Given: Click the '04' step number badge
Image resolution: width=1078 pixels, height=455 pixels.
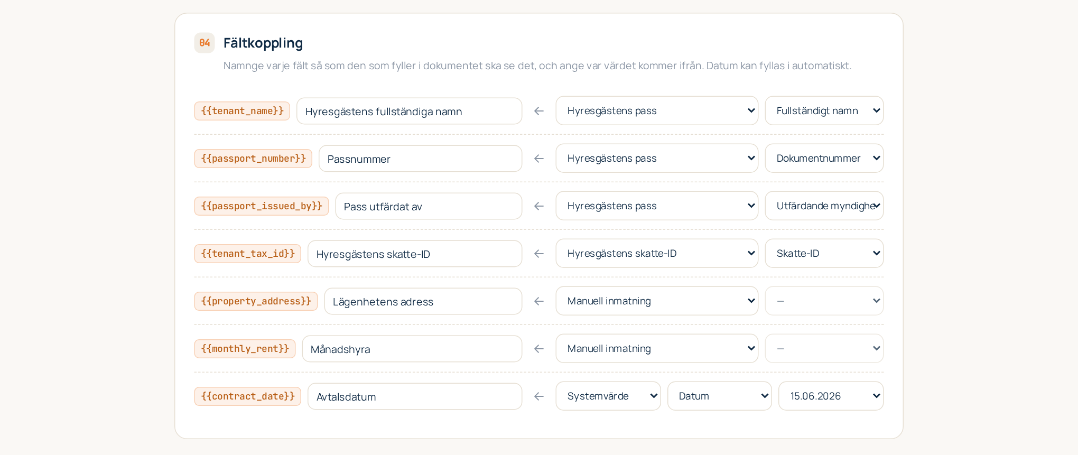Looking at the screenshot, I should [205, 43].
